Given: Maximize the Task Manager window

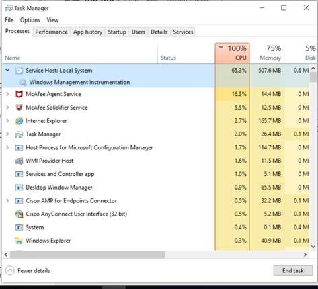Looking at the screenshot, I should click(284, 8).
